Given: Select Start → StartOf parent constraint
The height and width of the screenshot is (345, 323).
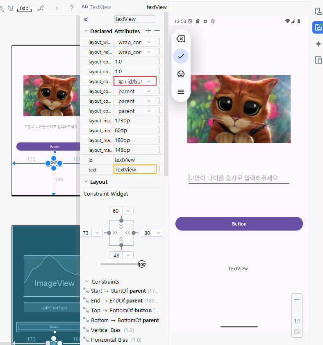Looking at the screenshot, I should (121, 291).
